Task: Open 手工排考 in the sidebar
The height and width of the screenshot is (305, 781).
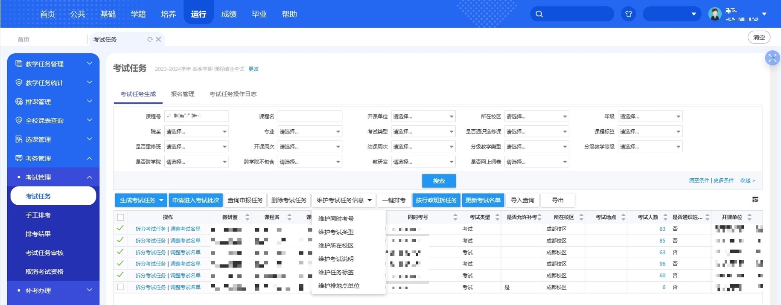Action: pyautogui.click(x=38, y=215)
